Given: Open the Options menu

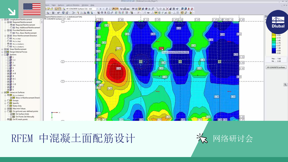Looking at the screenshot, I should (61, 5).
